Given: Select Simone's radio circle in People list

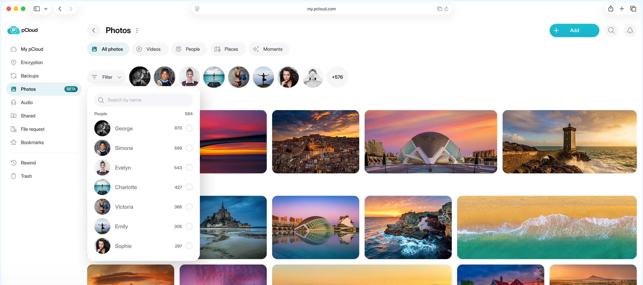Looking at the screenshot, I should point(189,148).
